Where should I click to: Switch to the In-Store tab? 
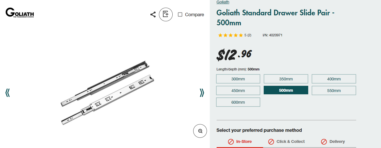(x=240, y=141)
